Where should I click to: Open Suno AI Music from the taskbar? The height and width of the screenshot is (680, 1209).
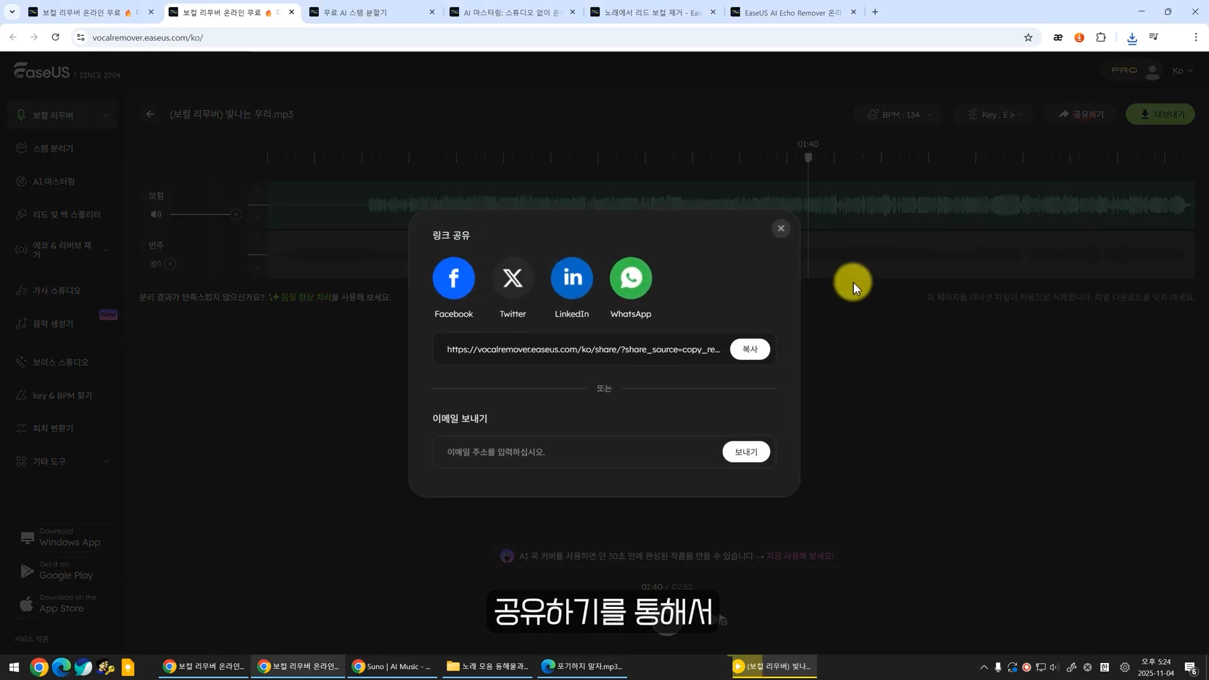point(392,667)
